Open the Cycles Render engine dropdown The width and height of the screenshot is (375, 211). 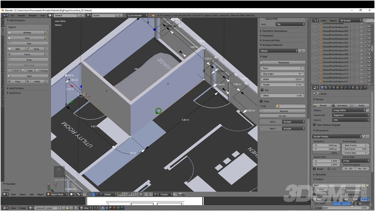(x=137, y=15)
